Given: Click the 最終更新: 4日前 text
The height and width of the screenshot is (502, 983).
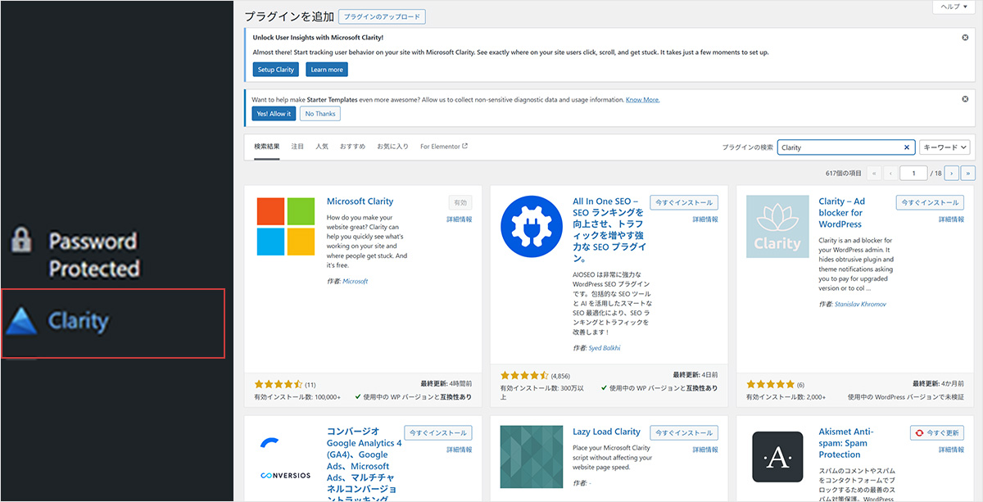Looking at the screenshot, I should [x=695, y=375].
